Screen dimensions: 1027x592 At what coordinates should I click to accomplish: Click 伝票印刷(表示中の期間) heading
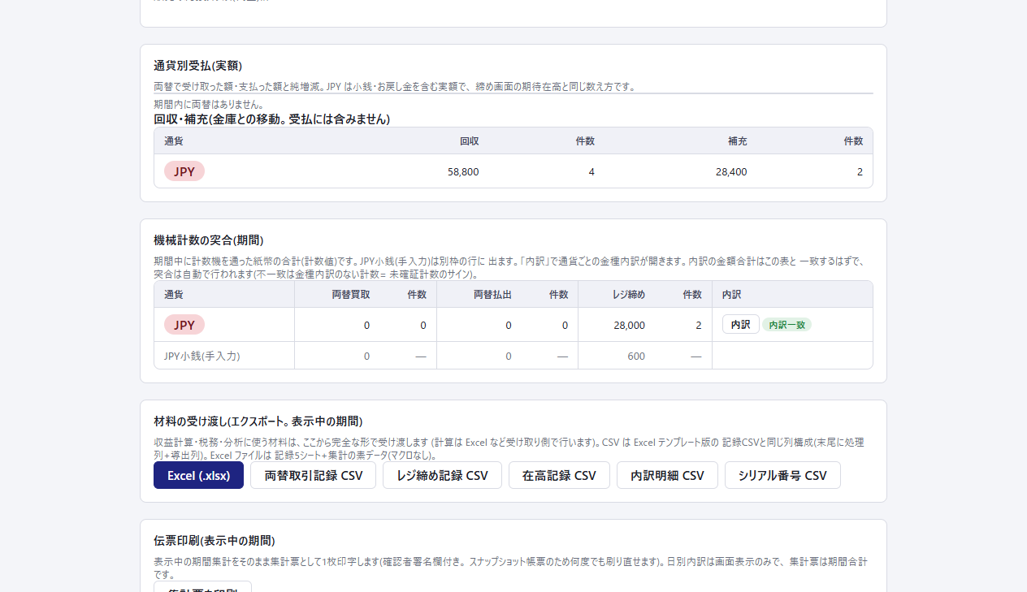214,541
